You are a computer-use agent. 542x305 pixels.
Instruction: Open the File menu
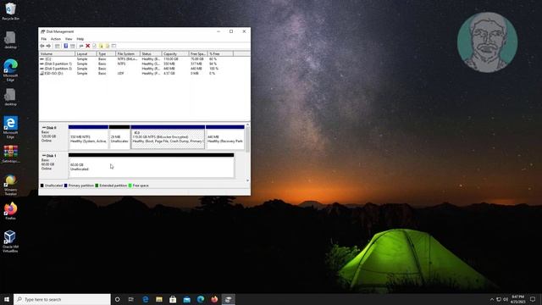(43, 39)
